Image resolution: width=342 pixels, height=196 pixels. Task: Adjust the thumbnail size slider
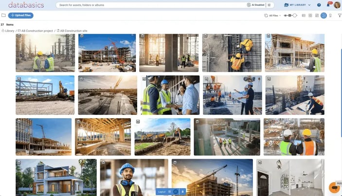click(x=290, y=16)
